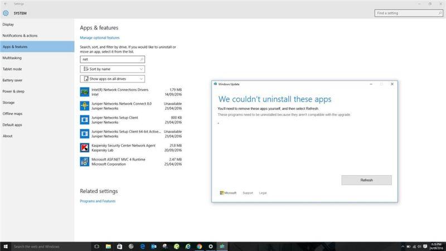The height and width of the screenshot is (251, 446).
Task: Click the Microsoft logo in Windows Update dialog
Action: [x=228, y=193]
